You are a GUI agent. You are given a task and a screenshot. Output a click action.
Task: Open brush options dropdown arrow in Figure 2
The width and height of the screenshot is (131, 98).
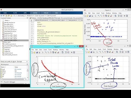click(x=113, y=16)
